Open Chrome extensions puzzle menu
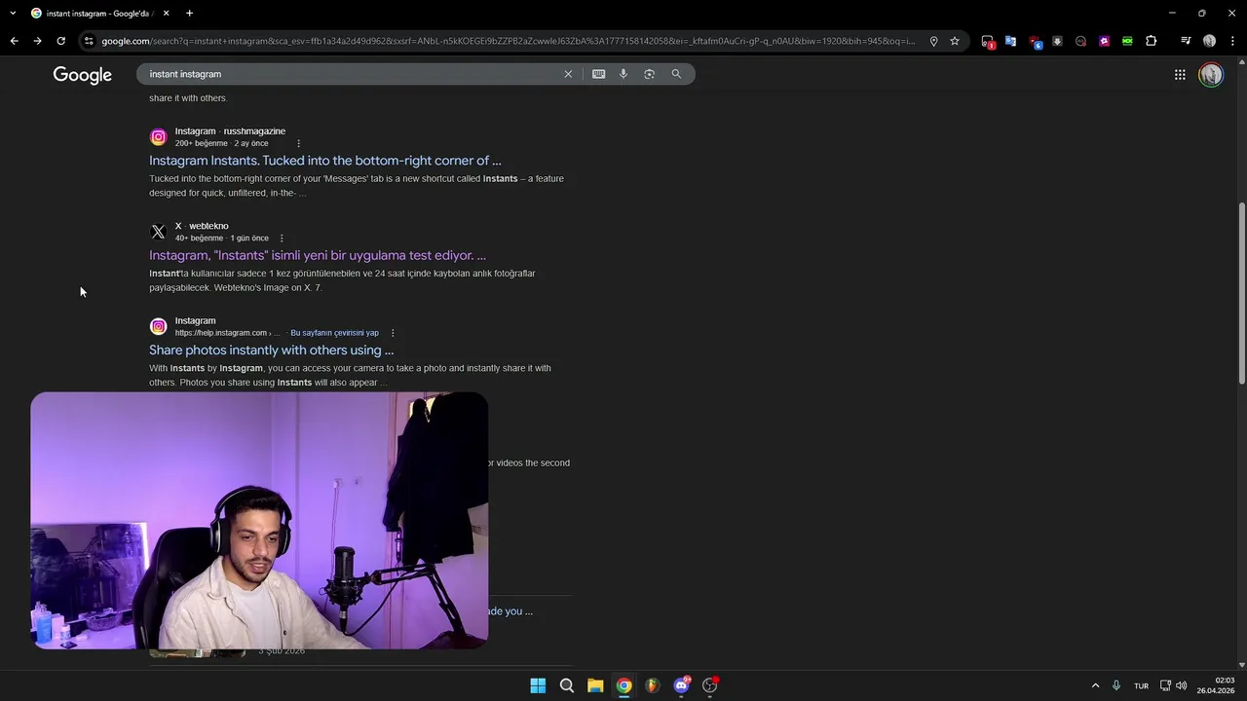Screen dimensions: 1247x701 coord(1152,41)
